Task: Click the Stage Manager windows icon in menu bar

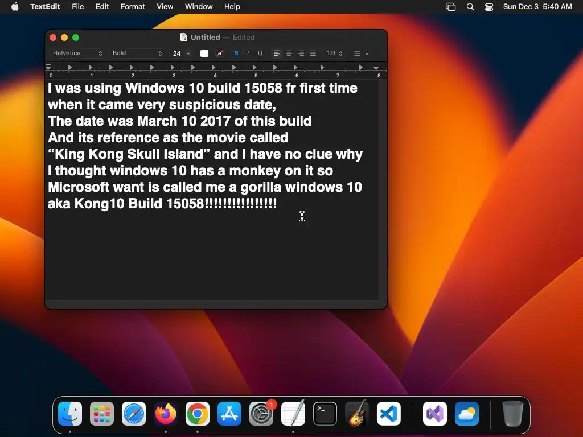Action: tap(451, 7)
